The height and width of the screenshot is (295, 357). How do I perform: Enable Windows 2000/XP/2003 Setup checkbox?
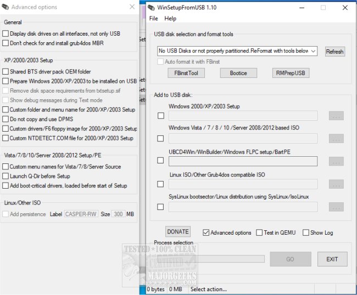click(161, 116)
